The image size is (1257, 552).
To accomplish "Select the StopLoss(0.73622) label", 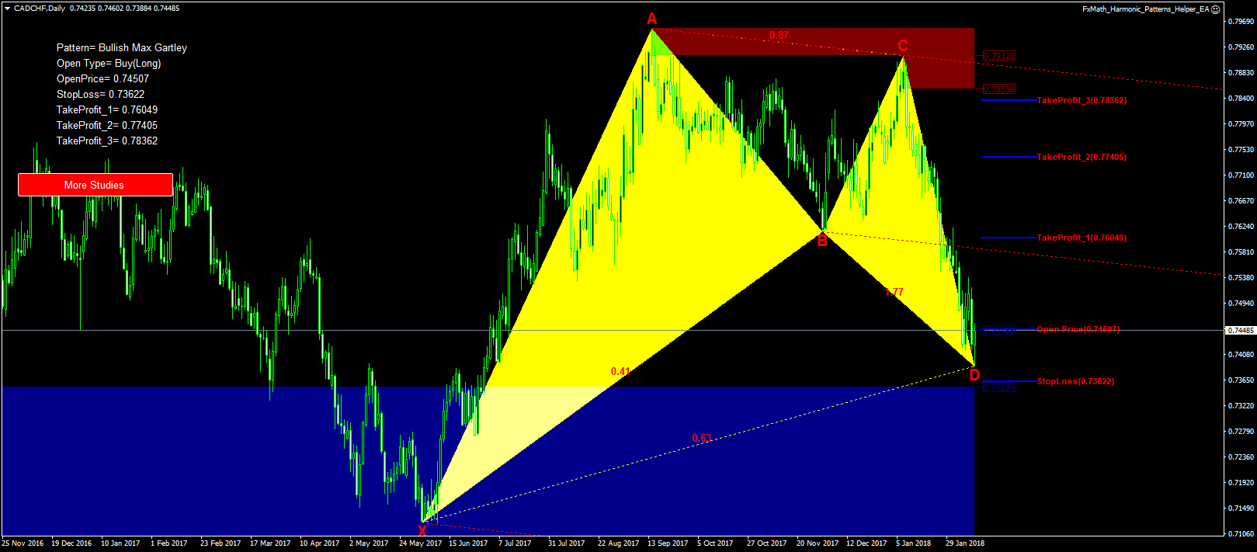I will click(1075, 381).
